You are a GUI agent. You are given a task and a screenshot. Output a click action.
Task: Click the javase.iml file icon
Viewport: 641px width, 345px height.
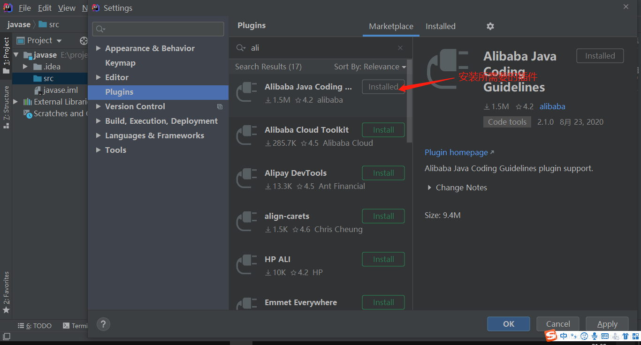coord(38,90)
